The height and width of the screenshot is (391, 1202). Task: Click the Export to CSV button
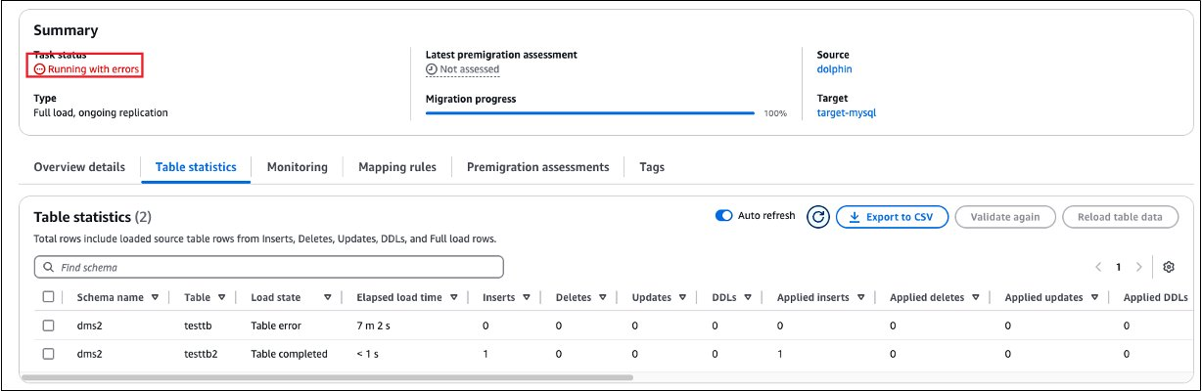(892, 217)
